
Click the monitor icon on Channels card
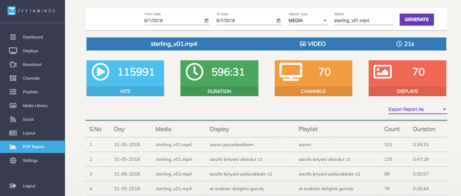[291, 71]
